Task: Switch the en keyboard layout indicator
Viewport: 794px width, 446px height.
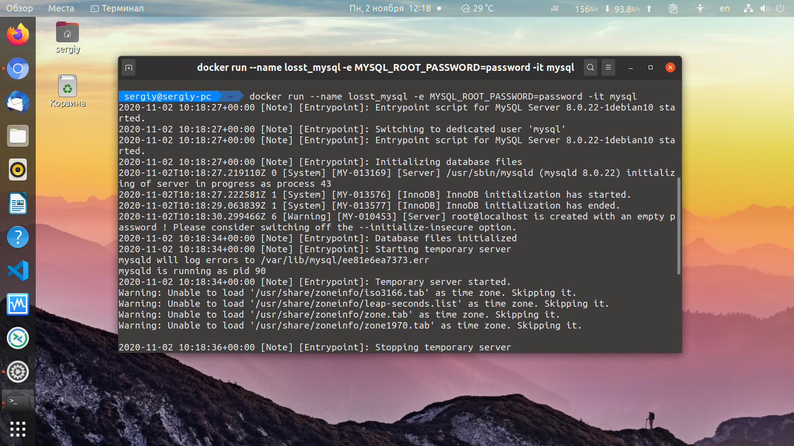Action: pos(725,8)
